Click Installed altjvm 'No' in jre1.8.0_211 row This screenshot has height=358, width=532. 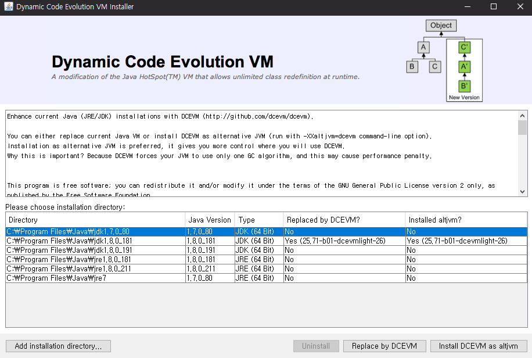[x=466, y=268]
